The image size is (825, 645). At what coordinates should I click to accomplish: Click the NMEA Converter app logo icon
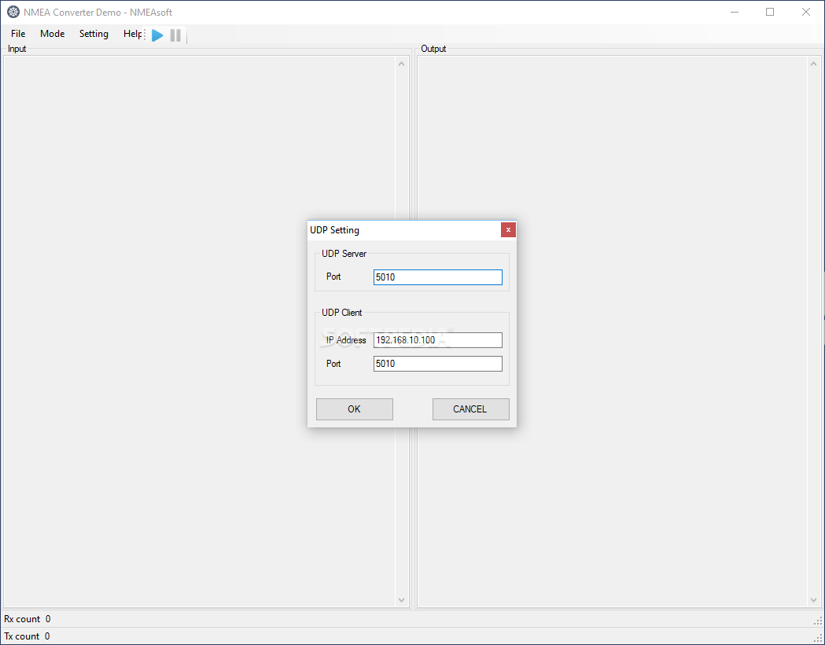pyautogui.click(x=13, y=12)
